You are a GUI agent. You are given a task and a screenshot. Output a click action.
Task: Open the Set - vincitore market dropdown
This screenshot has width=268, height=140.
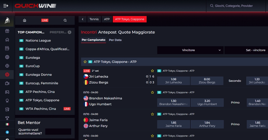[x=246, y=50]
